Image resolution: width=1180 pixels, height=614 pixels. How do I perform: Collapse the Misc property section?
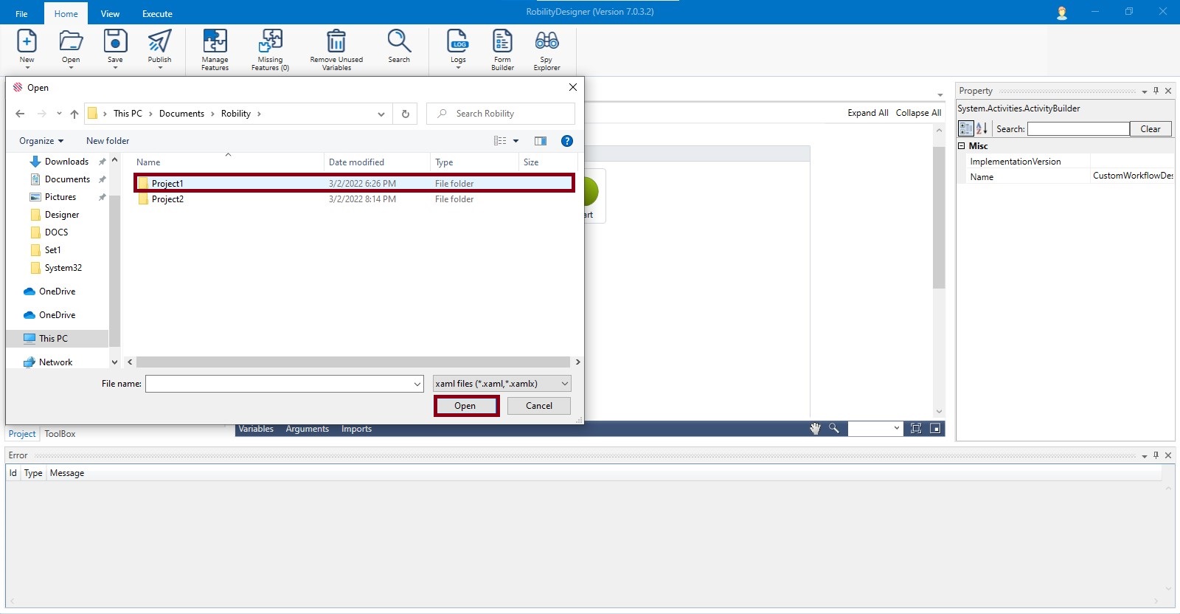962,146
